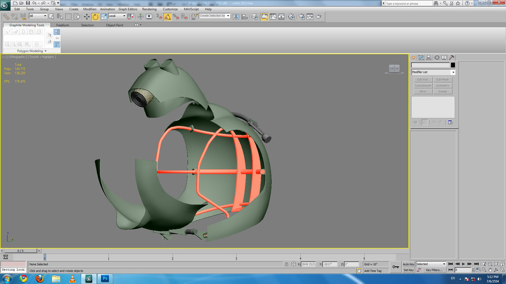Click the Mirror tool icon
The image size is (506, 284).
(x=236, y=16)
